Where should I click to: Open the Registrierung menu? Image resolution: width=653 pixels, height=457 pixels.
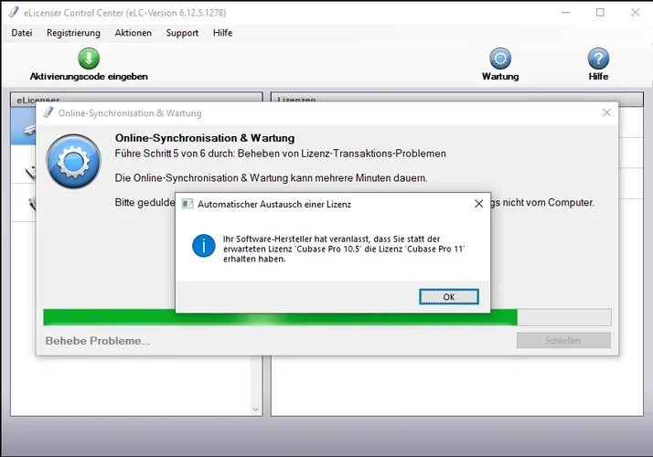(73, 33)
